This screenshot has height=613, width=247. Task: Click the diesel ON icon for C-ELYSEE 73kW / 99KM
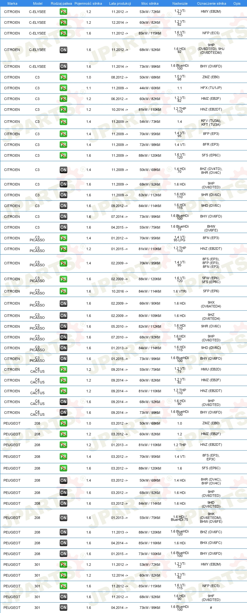click(x=63, y=66)
